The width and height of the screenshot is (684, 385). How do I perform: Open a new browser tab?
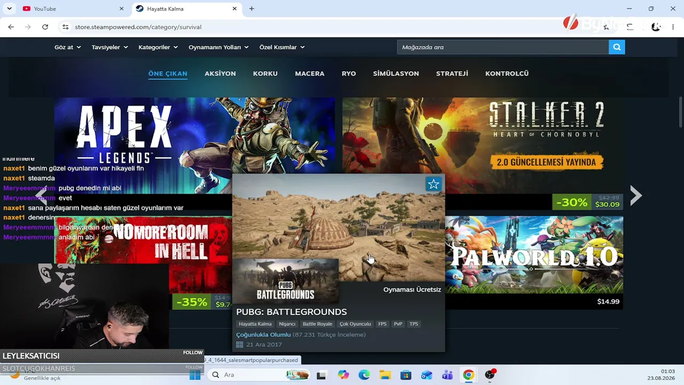point(252,9)
